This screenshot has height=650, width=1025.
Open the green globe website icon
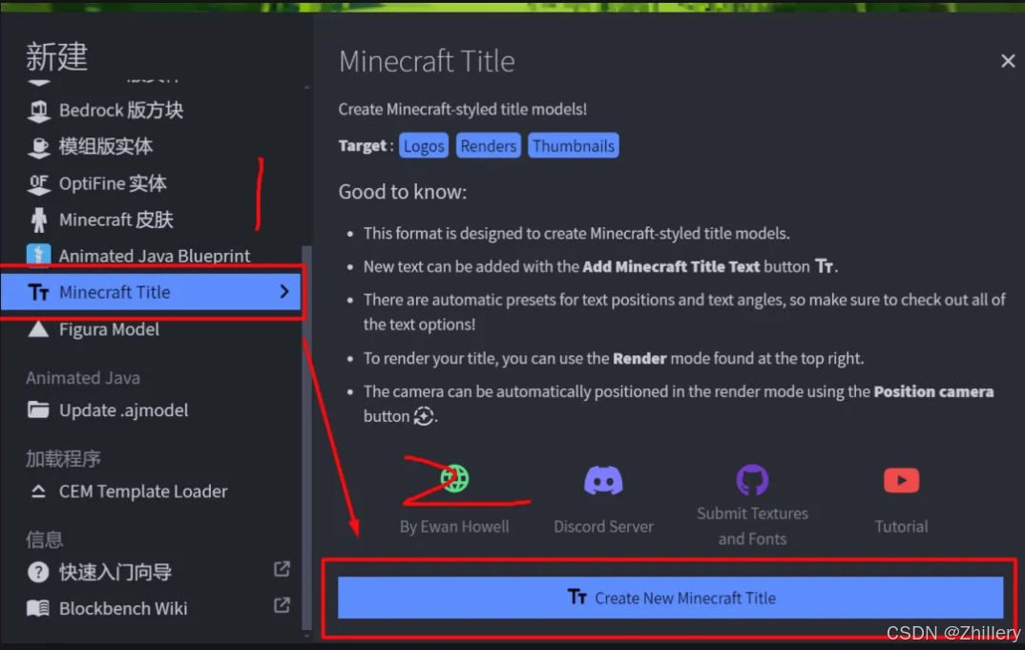click(x=454, y=479)
